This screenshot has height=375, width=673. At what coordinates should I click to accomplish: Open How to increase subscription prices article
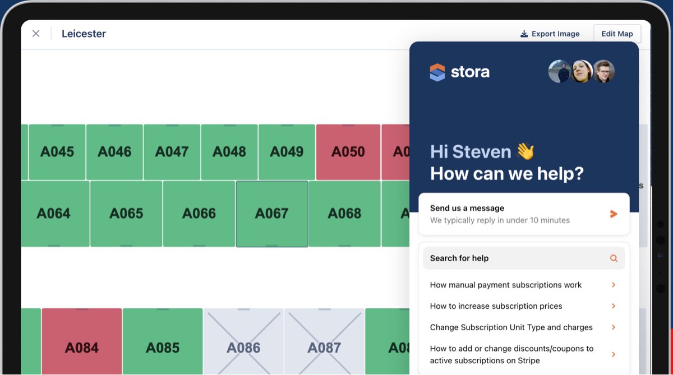click(x=524, y=306)
